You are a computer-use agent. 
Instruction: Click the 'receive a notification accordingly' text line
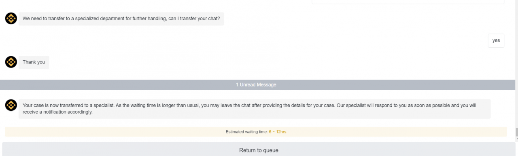(57, 112)
